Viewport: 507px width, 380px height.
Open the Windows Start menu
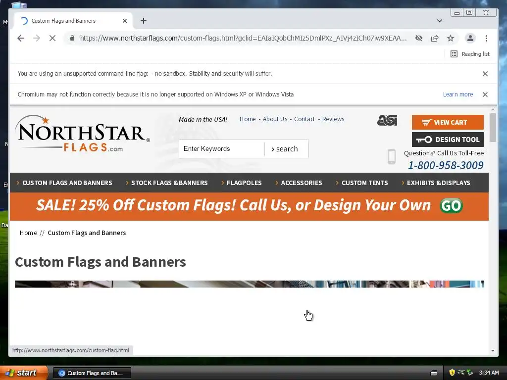[x=24, y=373]
